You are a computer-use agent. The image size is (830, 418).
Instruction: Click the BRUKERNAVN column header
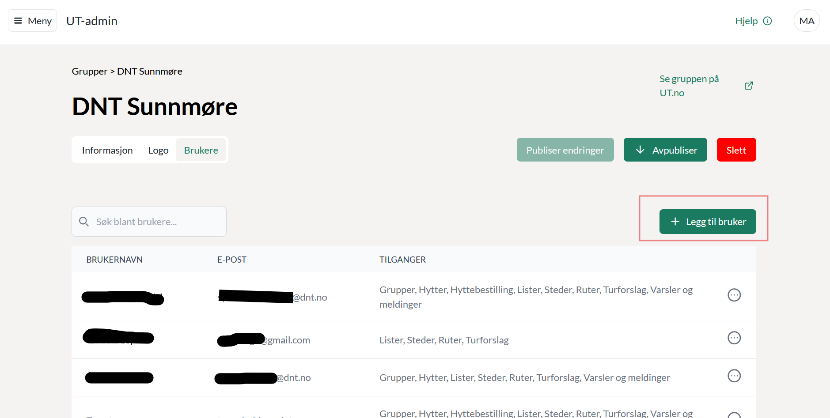pos(114,260)
